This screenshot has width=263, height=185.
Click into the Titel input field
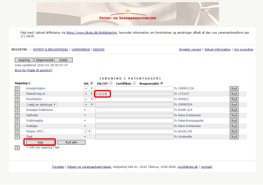134,136
